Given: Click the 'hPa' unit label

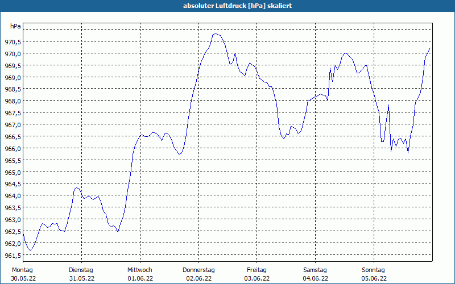Looking at the screenshot, I should 15,26.
